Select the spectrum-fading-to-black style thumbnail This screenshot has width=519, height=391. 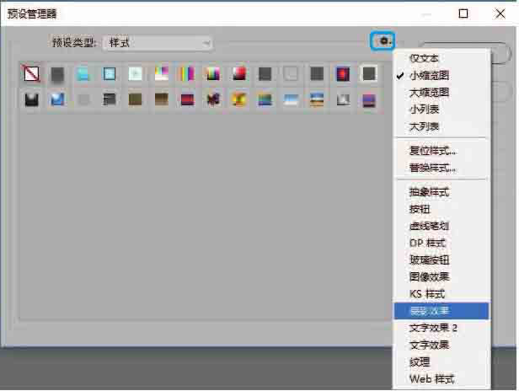(213, 73)
